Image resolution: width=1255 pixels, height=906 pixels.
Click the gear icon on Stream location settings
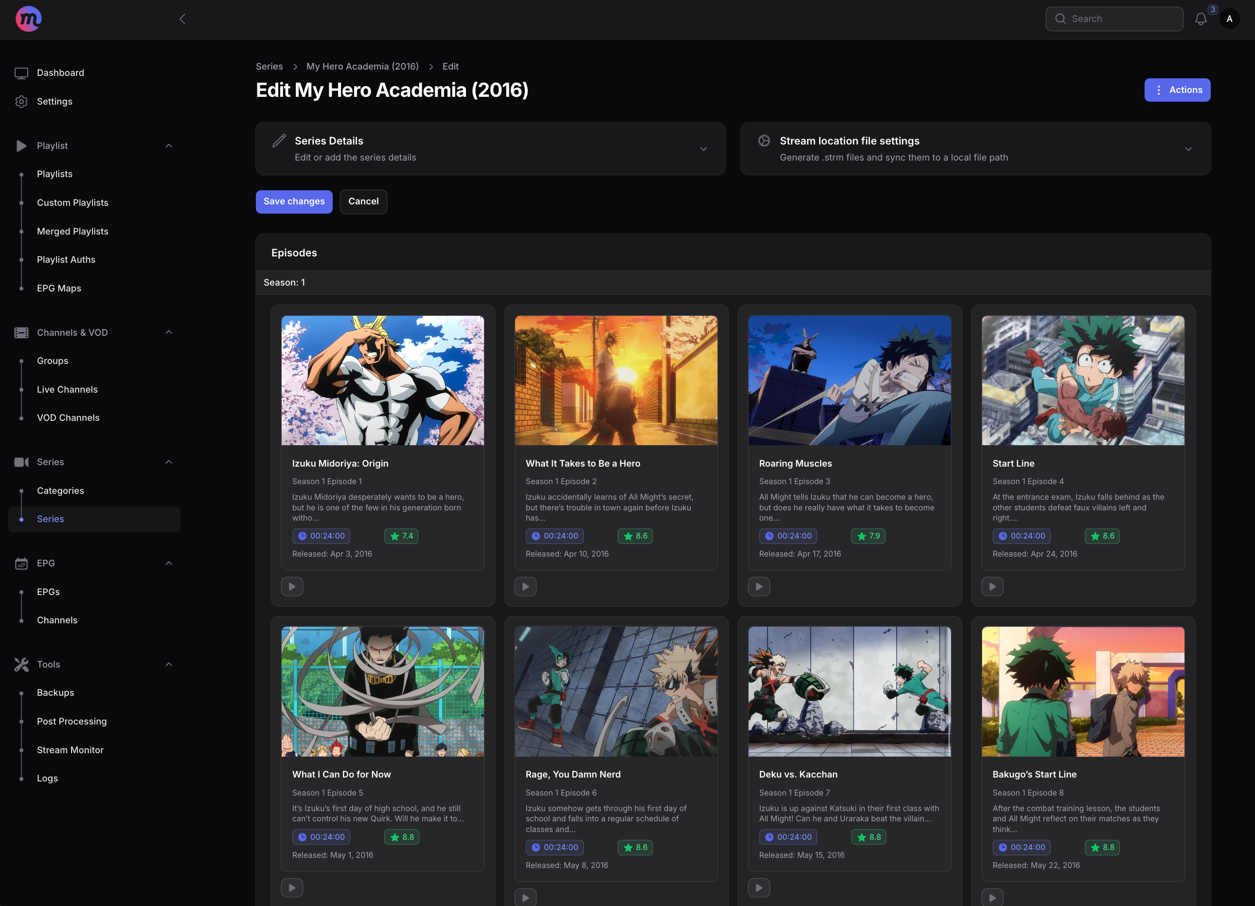click(x=764, y=141)
